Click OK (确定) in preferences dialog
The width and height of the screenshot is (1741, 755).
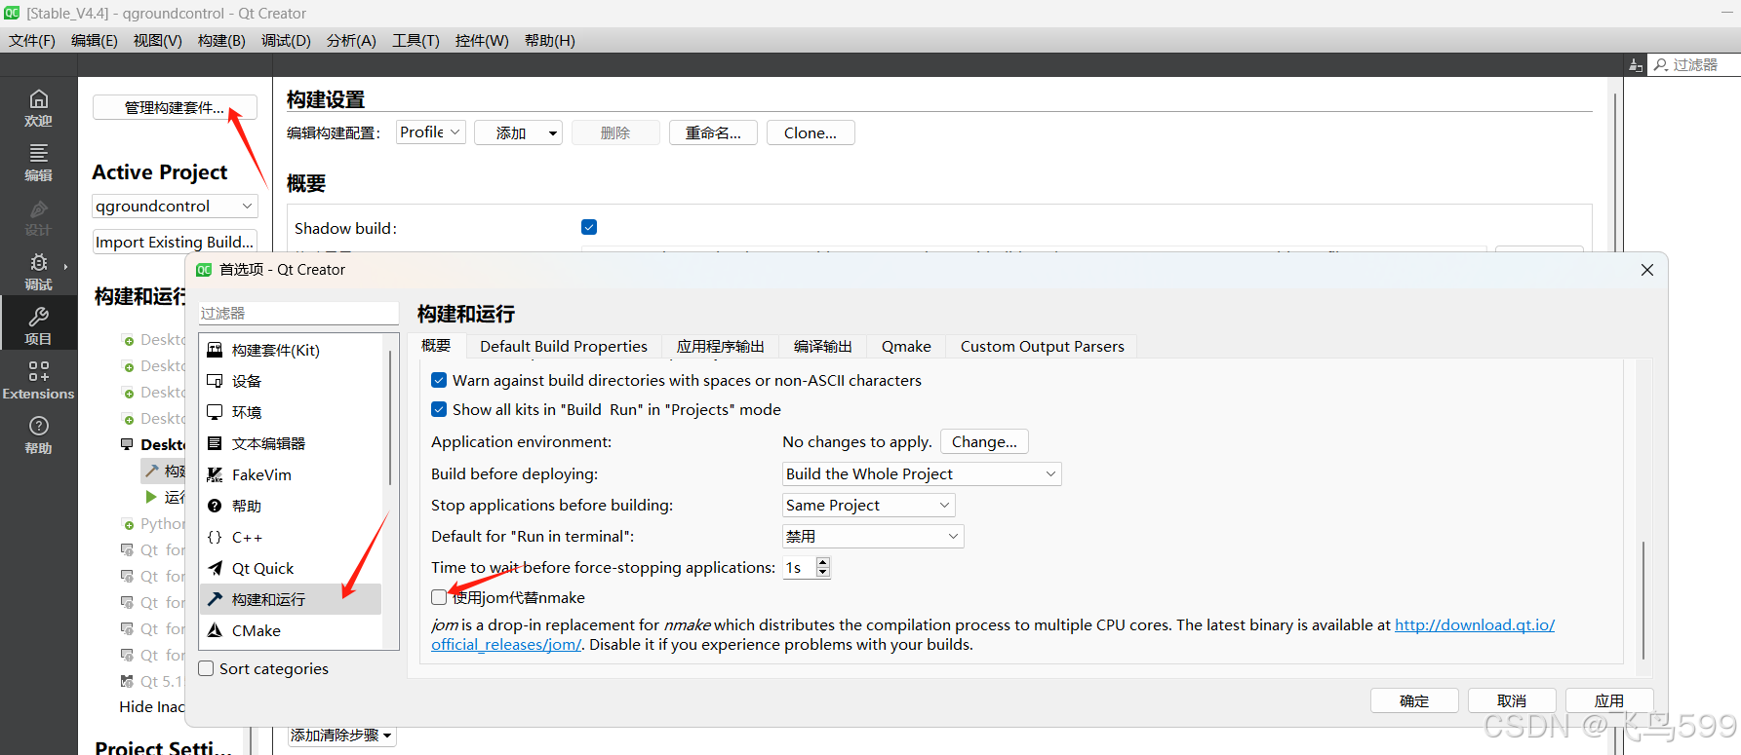(x=1414, y=700)
